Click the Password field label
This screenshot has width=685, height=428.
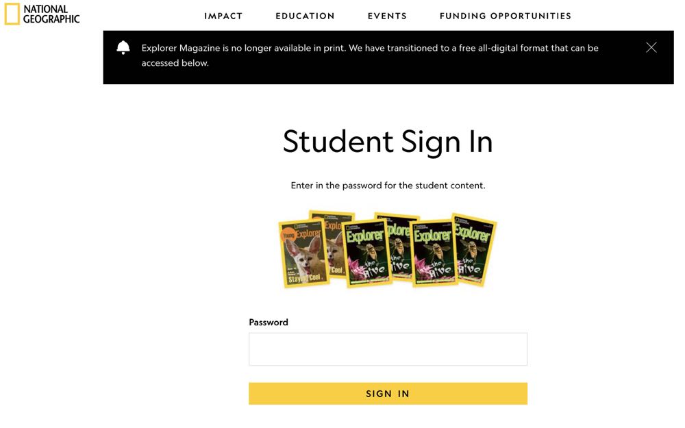click(269, 323)
